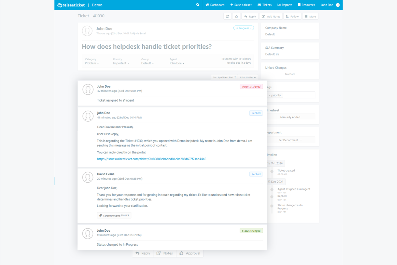The width and height of the screenshot is (397, 265).
Task: Navigate to the Dashboard menu item
Action: point(215,5)
